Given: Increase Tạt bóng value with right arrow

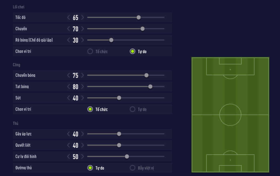Looking at the screenshot, I should coord(82,87).
